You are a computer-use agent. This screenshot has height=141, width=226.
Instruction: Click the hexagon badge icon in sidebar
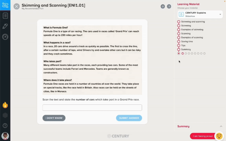5,115
